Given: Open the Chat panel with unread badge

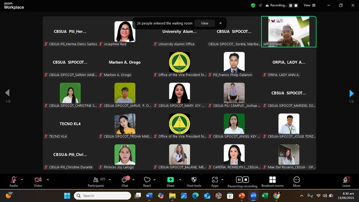Looking at the screenshot, I should (124, 180).
